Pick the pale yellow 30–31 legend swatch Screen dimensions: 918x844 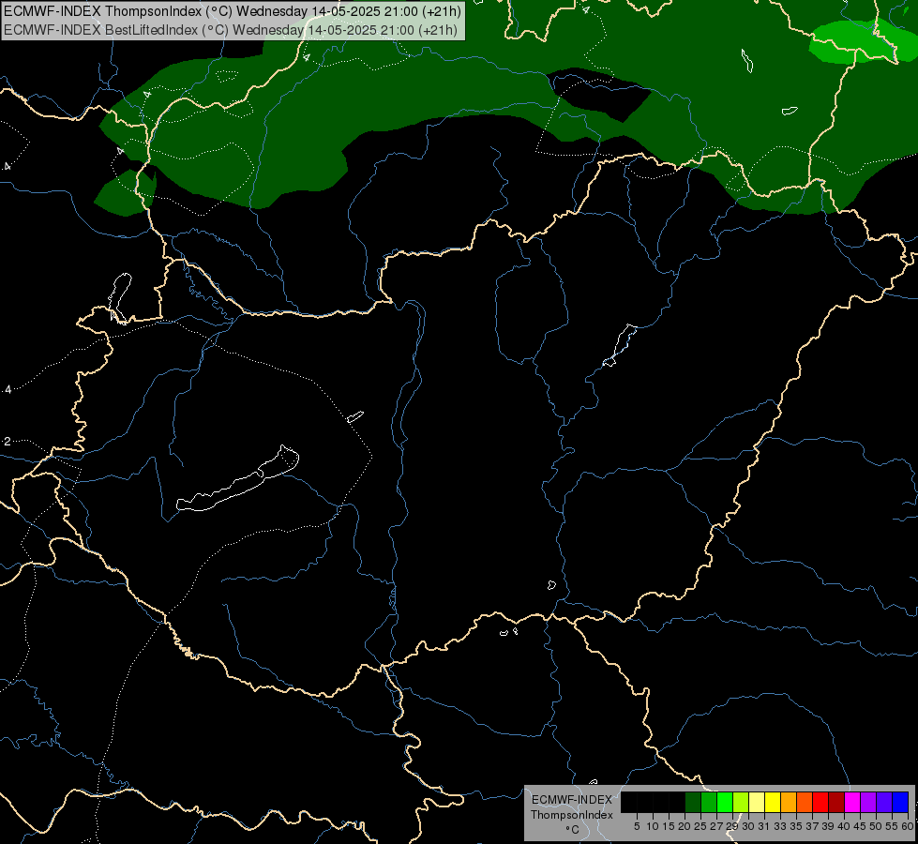click(757, 802)
